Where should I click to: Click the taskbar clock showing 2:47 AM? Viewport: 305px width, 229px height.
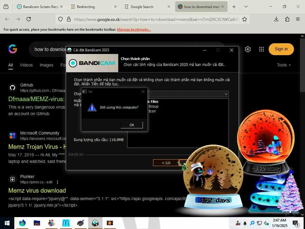point(279,223)
